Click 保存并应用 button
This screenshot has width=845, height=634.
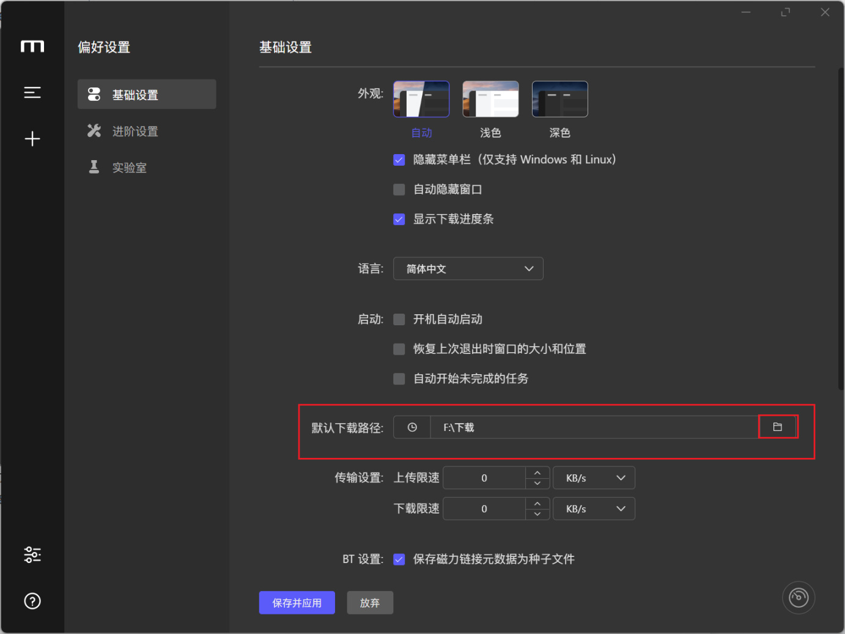pyautogui.click(x=297, y=603)
